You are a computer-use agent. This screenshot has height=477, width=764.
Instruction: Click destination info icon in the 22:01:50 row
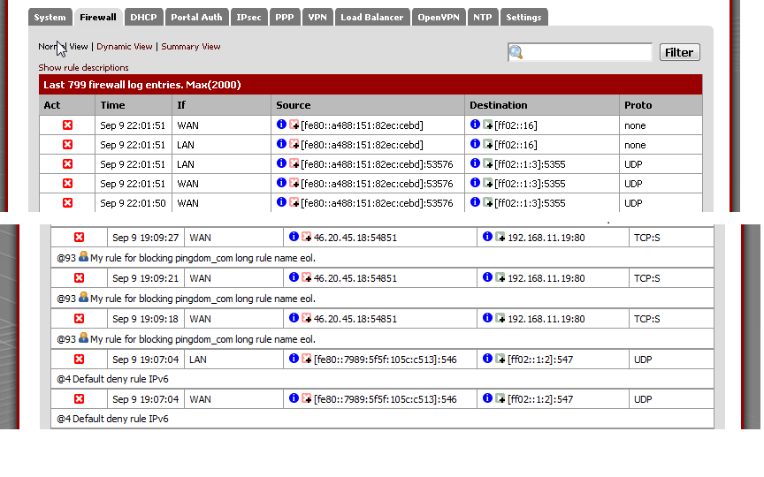(x=475, y=202)
